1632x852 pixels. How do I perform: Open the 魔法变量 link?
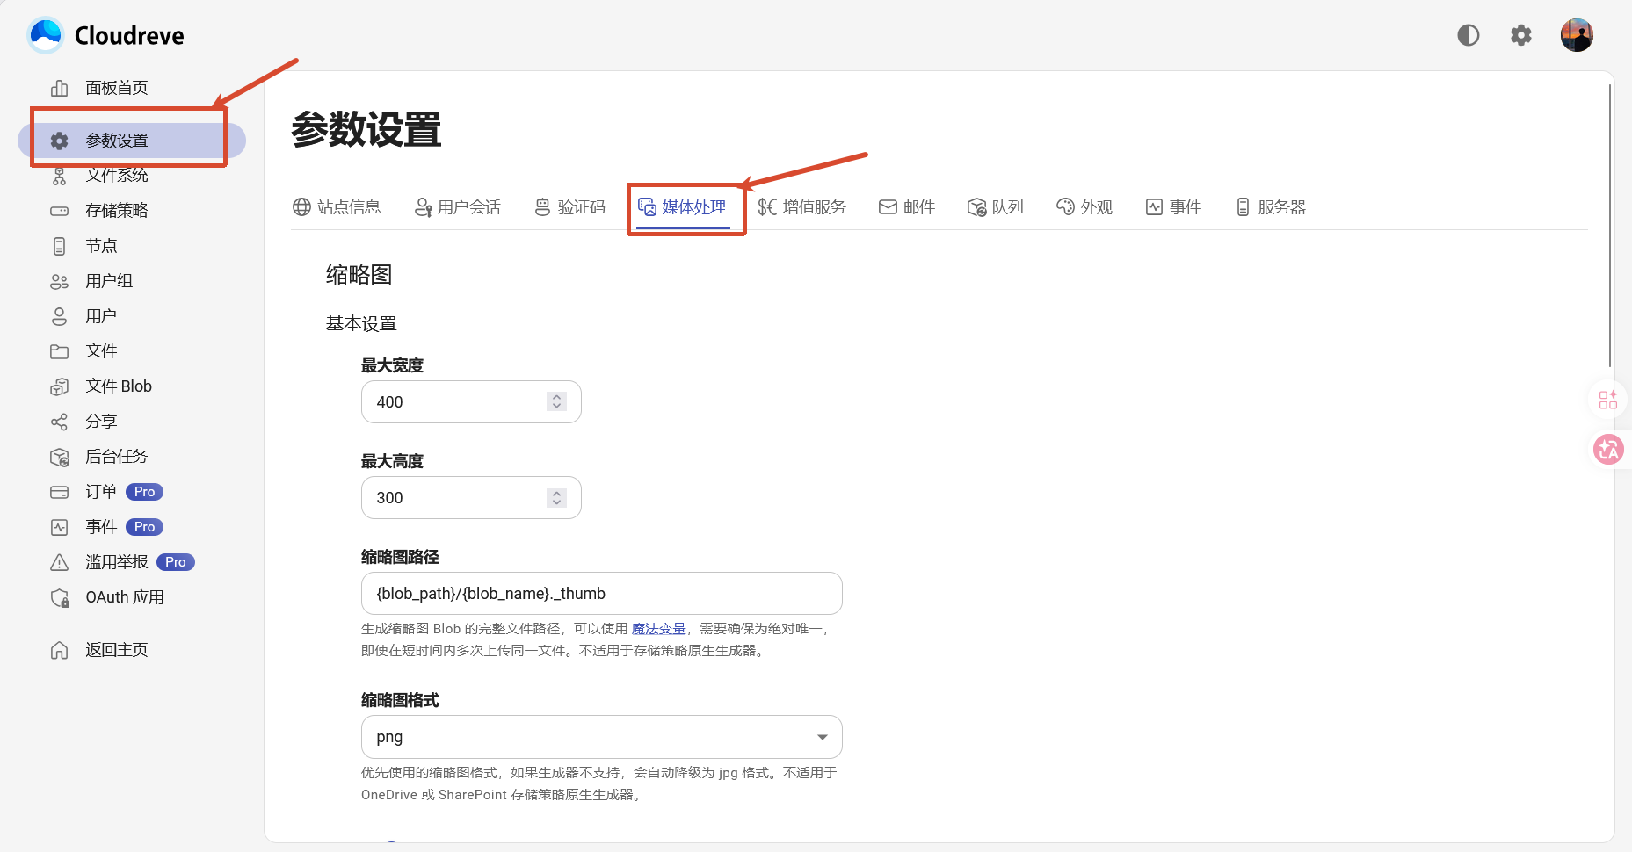(x=659, y=629)
